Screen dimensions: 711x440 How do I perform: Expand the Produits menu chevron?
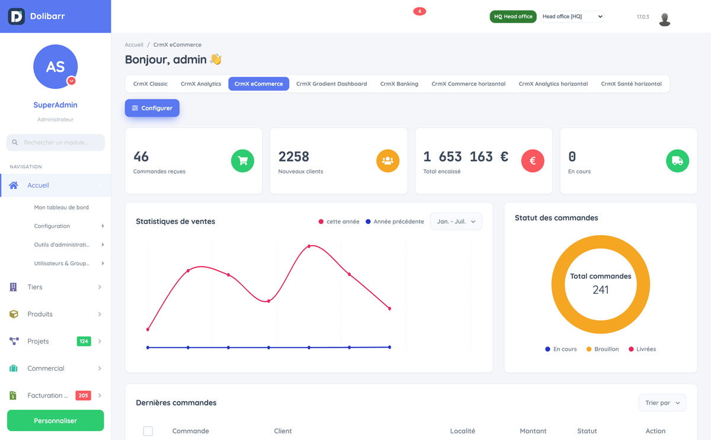pos(100,314)
